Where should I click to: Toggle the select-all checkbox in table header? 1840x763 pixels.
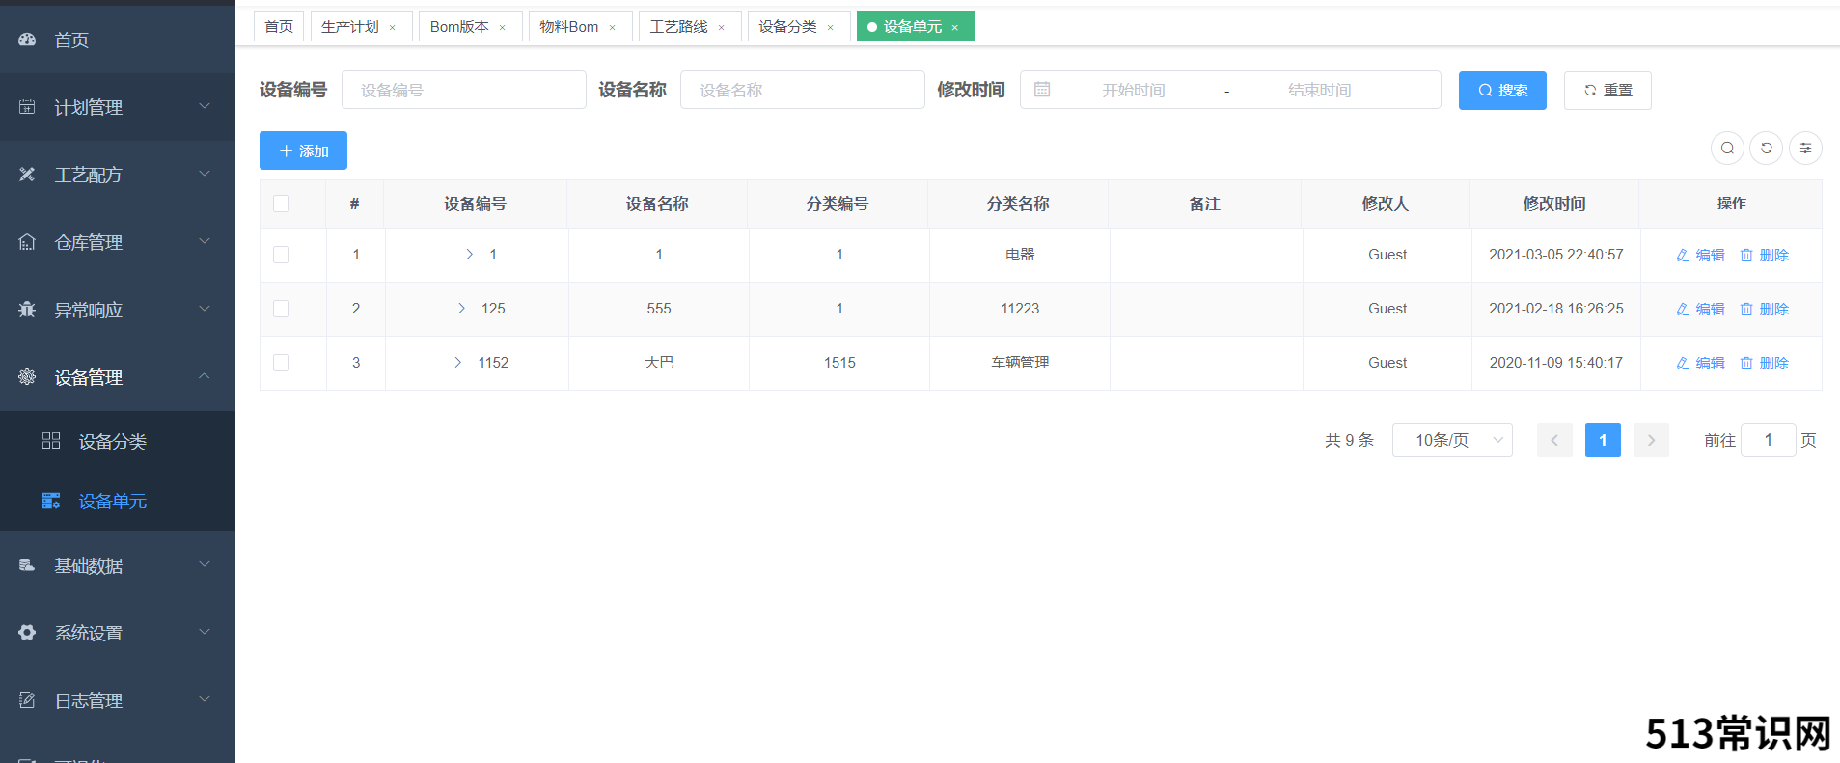click(x=282, y=204)
